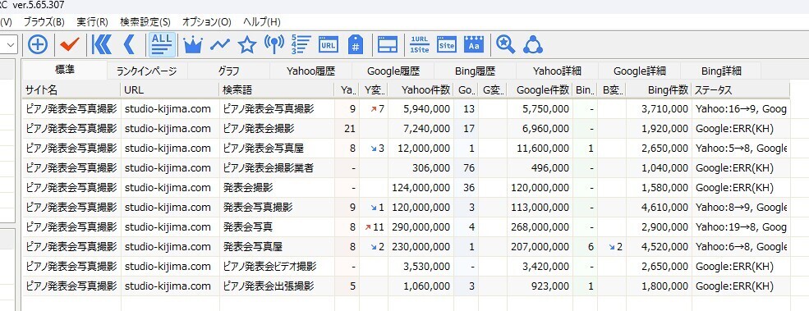Image resolution: width=809 pixels, height=311 pixels.
Task: Sort by the ステータス column header
Action: [x=741, y=89]
